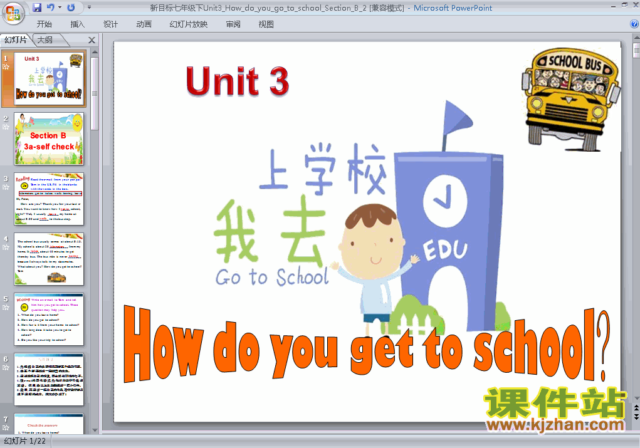This screenshot has height=448, width=640.
Task: Click the thumbnail pane scroll-down arrow
Action: [95, 430]
